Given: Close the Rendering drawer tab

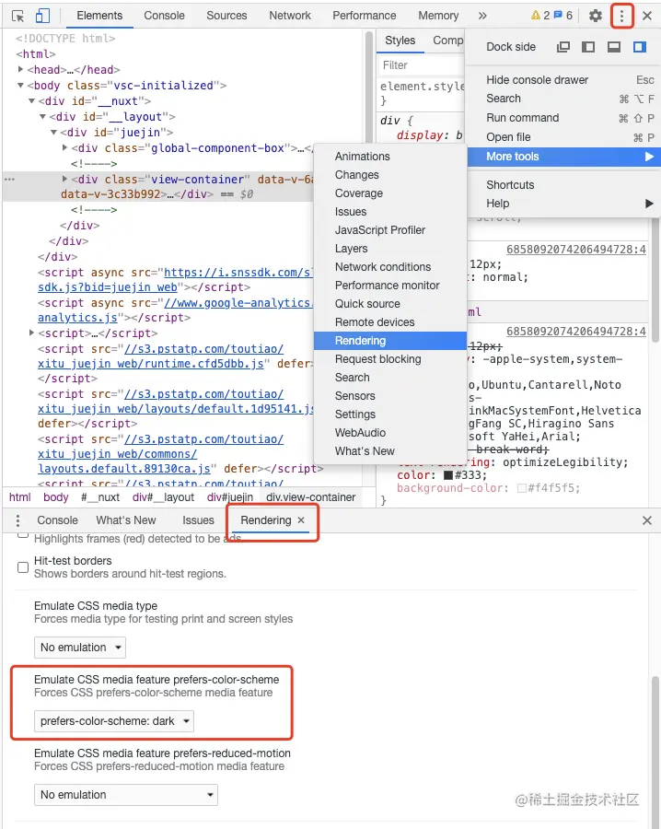Looking at the screenshot, I should pyautogui.click(x=301, y=520).
